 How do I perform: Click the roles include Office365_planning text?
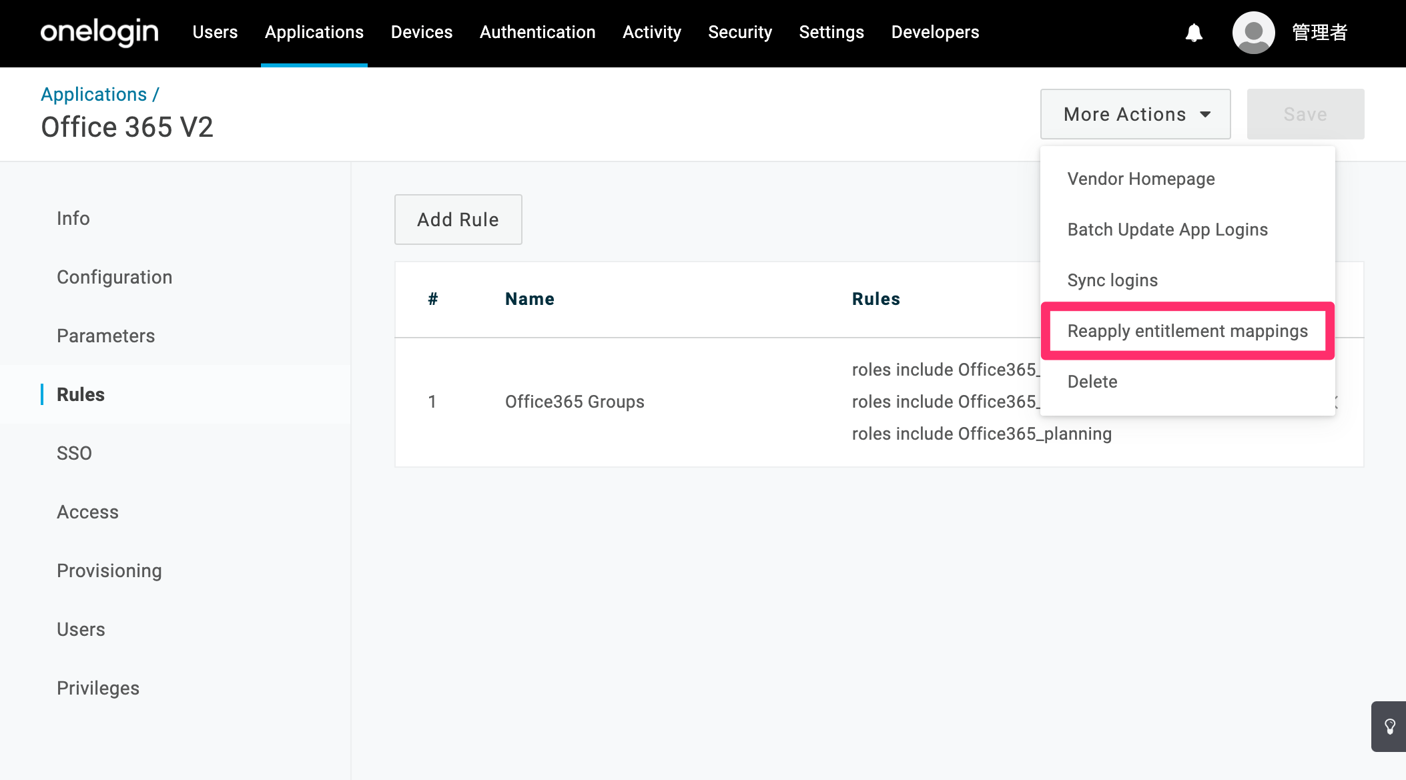click(x=982, y=434)
